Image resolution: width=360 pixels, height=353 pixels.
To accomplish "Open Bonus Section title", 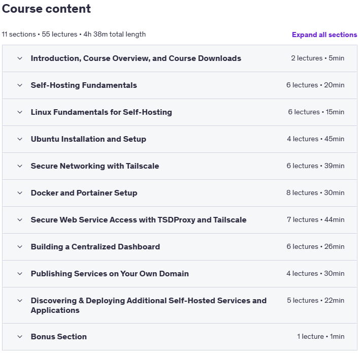I will pyautogui.click(x=59, y=337).
